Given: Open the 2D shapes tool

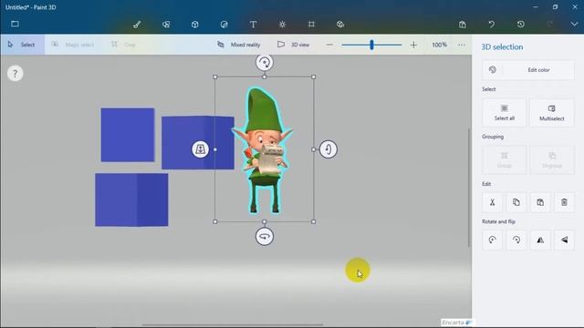Looking at the screenshot, I should pyautogui.click(x=166, y=25).
